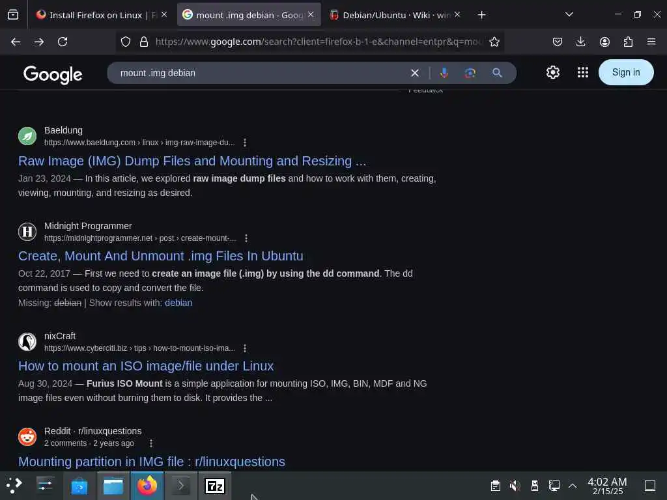Start Google voice search microphone
This screenshot has height=500, width=667.
coord(444,73)
